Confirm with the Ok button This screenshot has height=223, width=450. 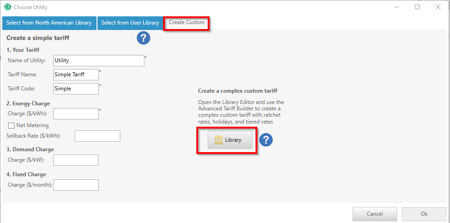click(x=424, y=214)
